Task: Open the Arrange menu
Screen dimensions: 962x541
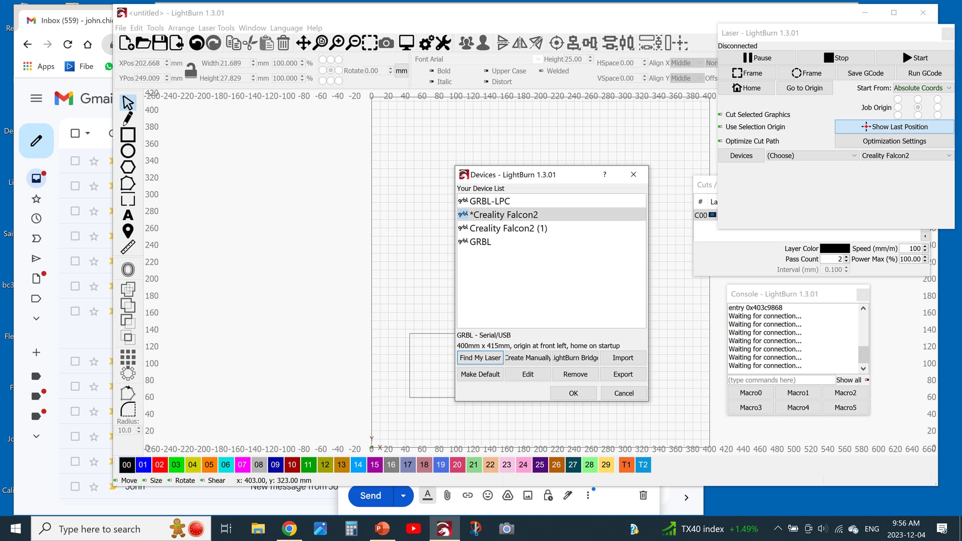Action: point(181,28)
